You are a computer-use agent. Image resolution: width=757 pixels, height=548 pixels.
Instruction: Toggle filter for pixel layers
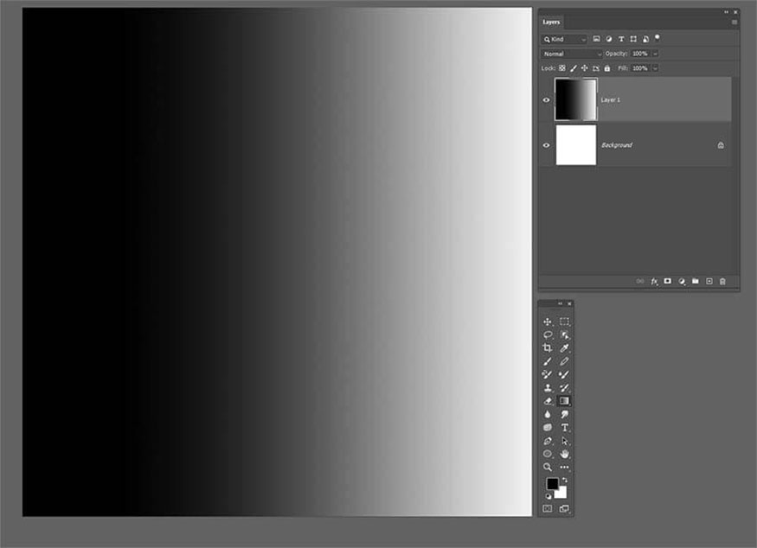(597, 39)
